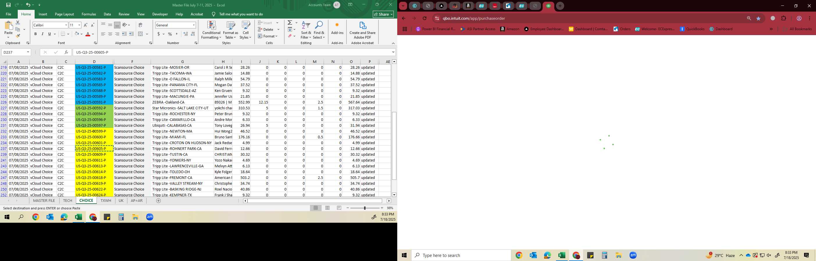Reload the page in Chrome

click(x=425, y=18)
